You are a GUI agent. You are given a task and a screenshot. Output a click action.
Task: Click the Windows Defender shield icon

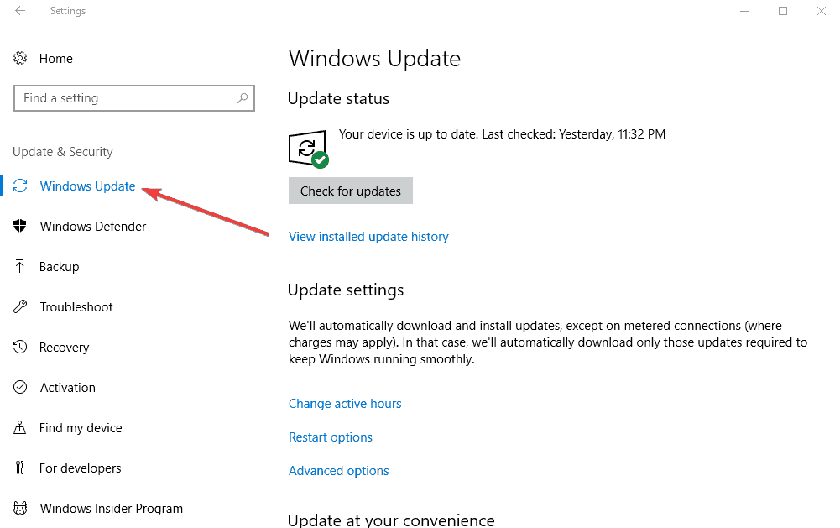click(x=20, y=226)
